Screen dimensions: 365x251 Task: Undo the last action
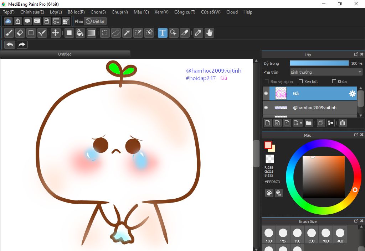point(10,45)
